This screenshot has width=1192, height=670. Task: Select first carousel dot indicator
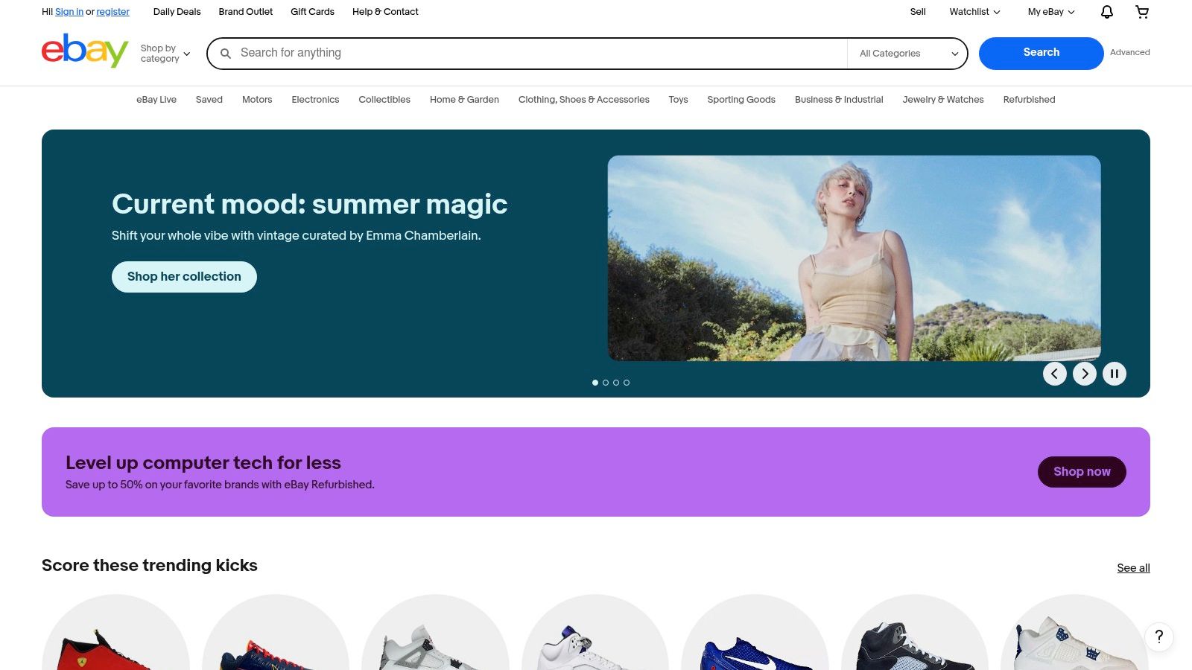(x=595, y=383)
